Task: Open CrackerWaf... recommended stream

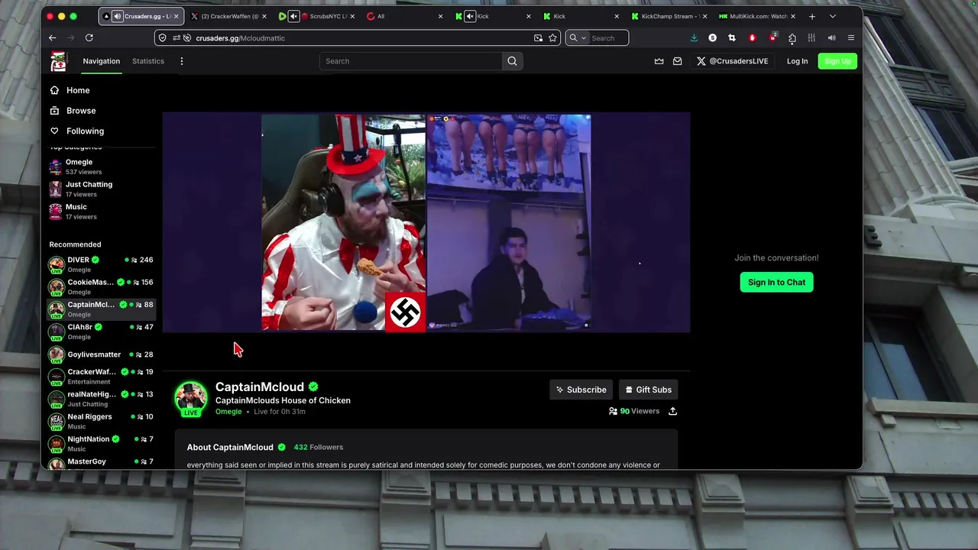Action: (101, 377)
